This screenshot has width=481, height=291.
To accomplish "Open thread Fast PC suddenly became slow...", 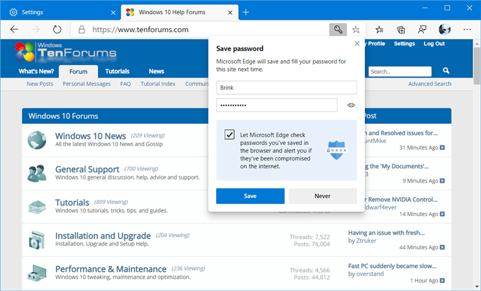I will click(392, 266).
